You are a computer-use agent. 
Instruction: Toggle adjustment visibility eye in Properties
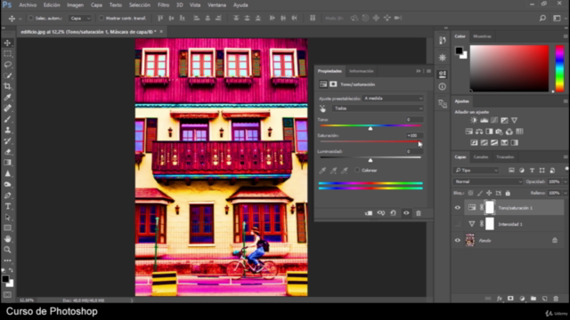(x=406, y=213)
